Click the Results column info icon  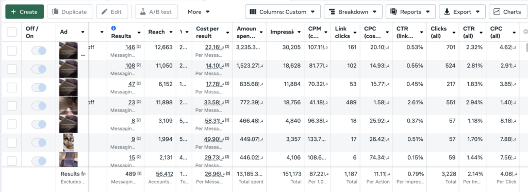113,28
